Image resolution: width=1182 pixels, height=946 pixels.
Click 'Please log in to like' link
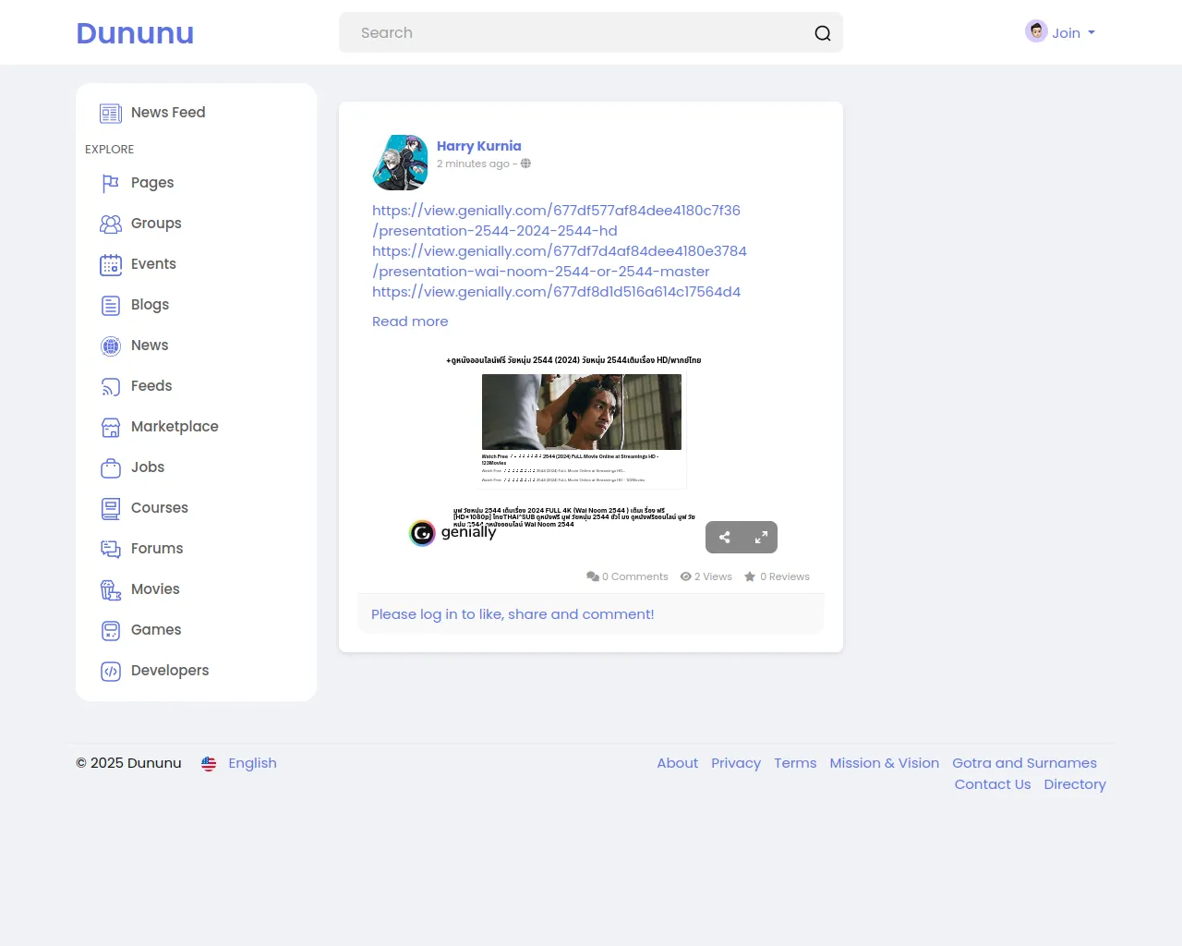point(513,614)
